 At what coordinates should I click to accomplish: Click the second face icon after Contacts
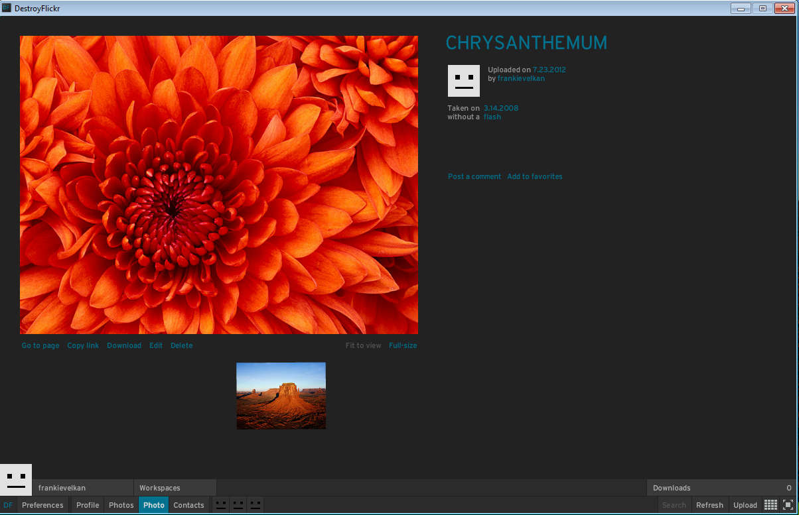(x=238, y=505)
